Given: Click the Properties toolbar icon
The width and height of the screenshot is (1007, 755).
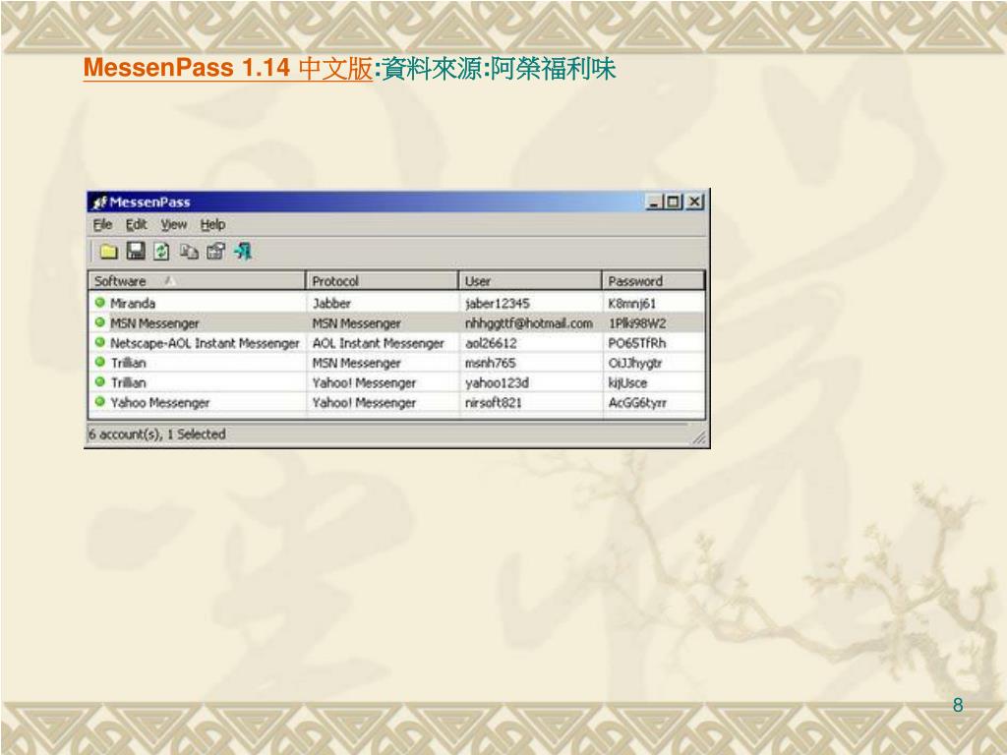Looking at the screenshot, I should point(215,251).
